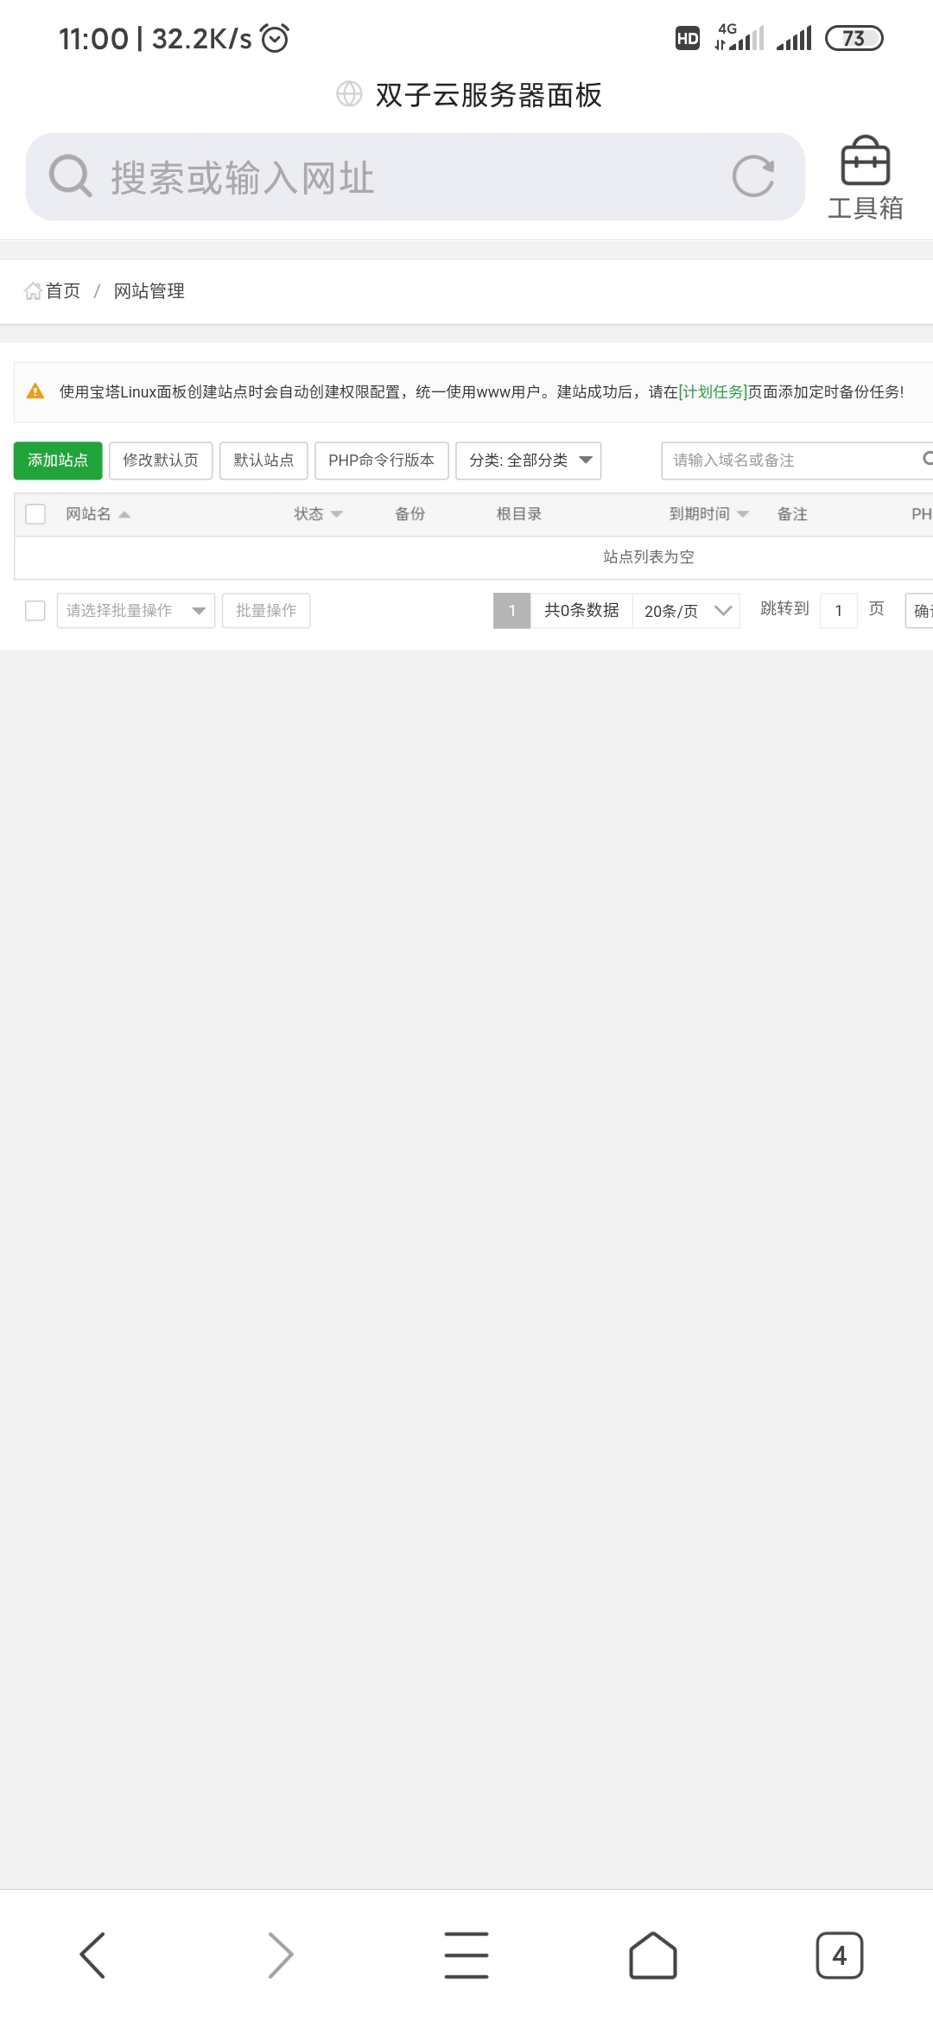Screen dimensions: 933x2022
Task: Click the jump-to page number input
Action: [x=838, y=611]
